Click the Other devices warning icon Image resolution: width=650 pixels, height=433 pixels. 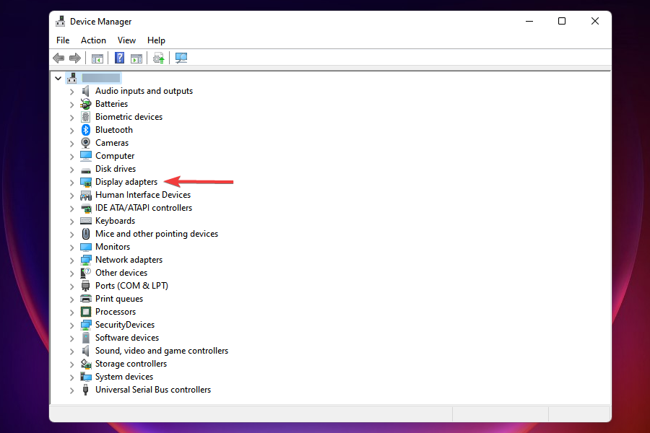[x=86, y=273]
